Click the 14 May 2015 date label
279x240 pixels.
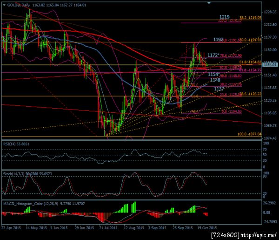(36, 228)
